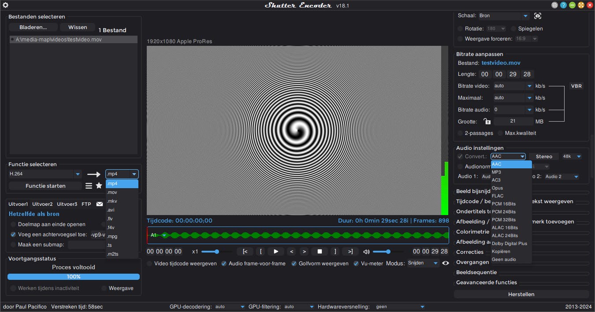Viewport: 595px width, 312px height.
Task: Lock the file size using the padlock icon
Action: click(487, 120)
